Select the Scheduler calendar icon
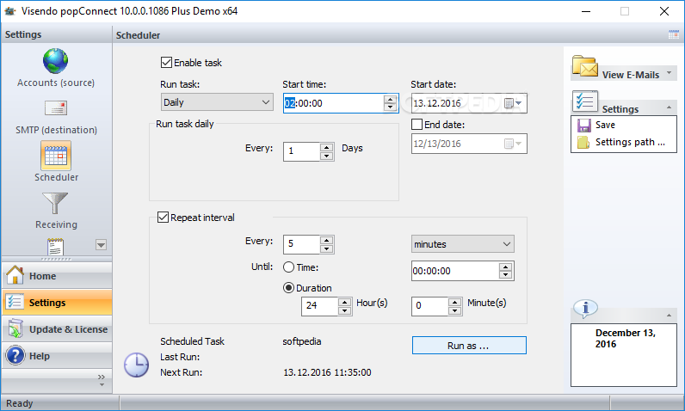Image resolution: width=685 pixels, height=411 pixels. tap(56, 156)
